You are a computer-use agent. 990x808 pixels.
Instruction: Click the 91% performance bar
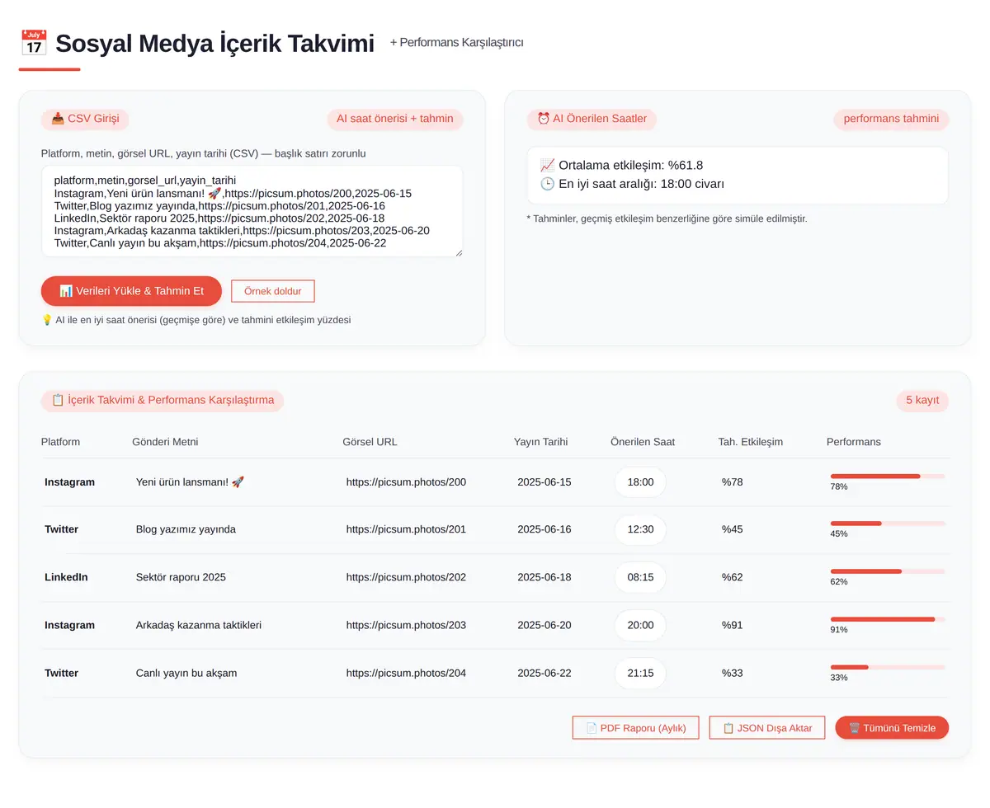tap(888, 619)
